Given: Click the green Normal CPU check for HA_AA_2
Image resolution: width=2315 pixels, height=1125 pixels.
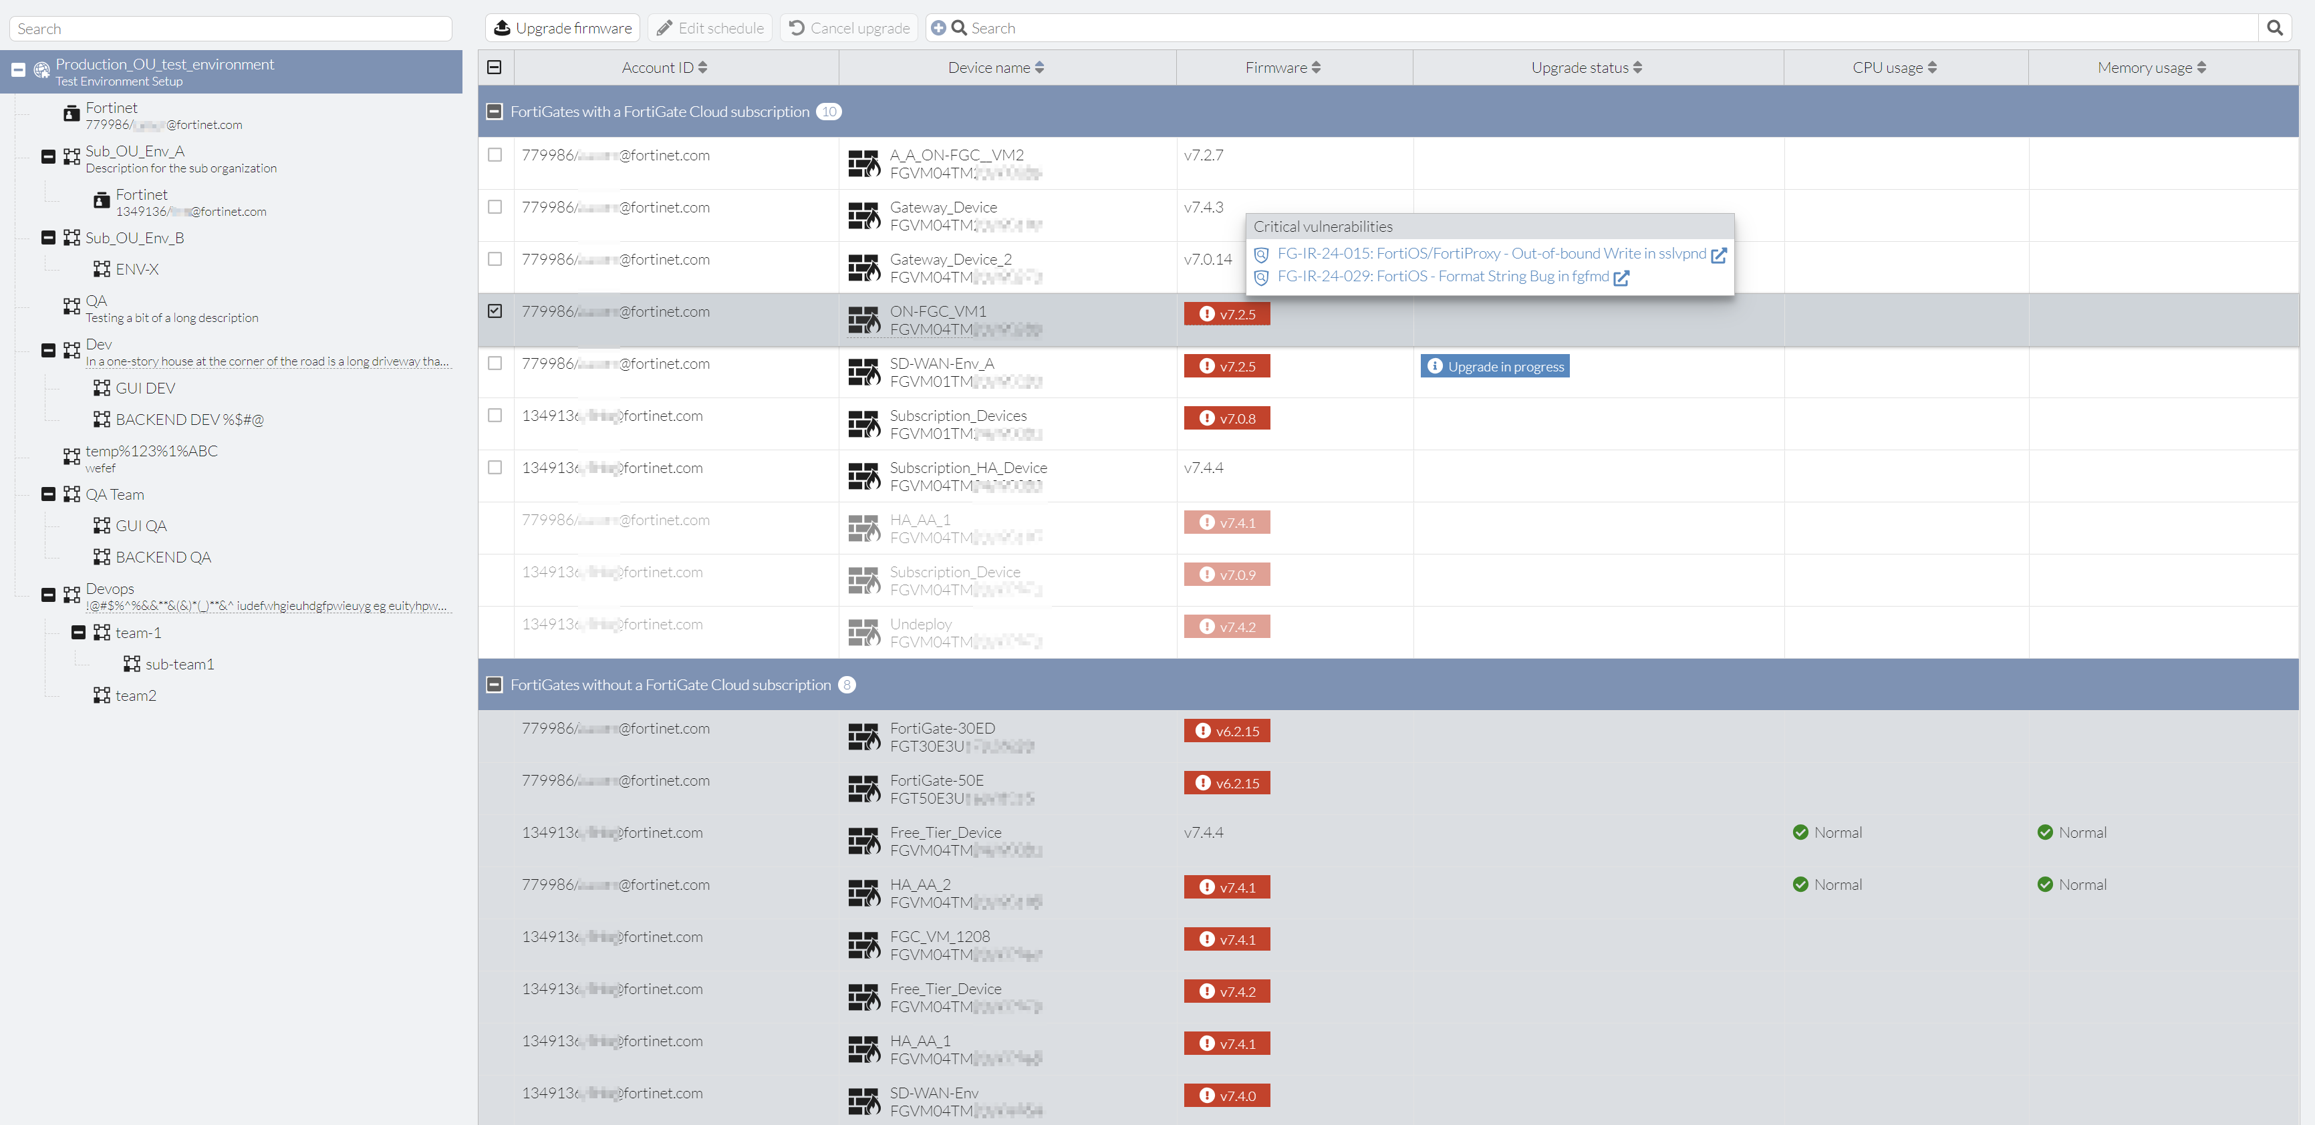Looking at the screenshot, I should (1800, 885).
